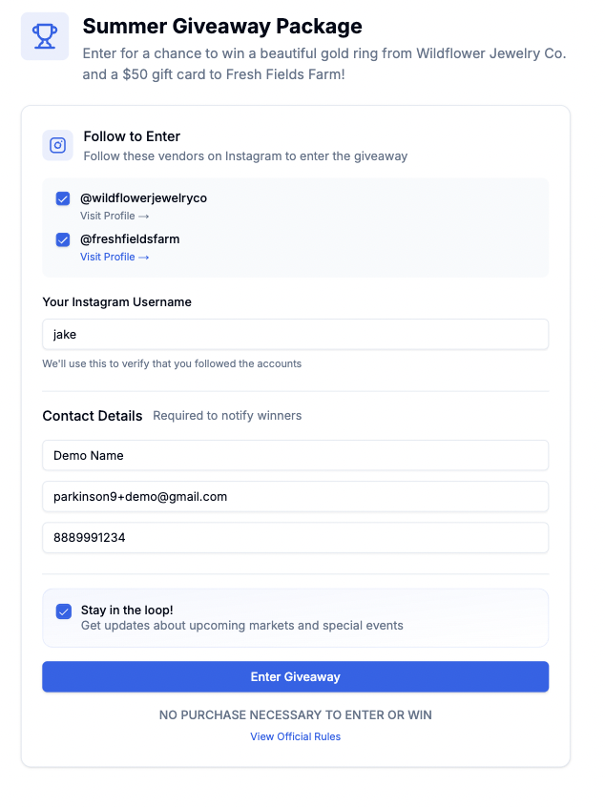Click the Demo Name input field
The height and width of the screenshot is (807, 605).
[295, 455]
